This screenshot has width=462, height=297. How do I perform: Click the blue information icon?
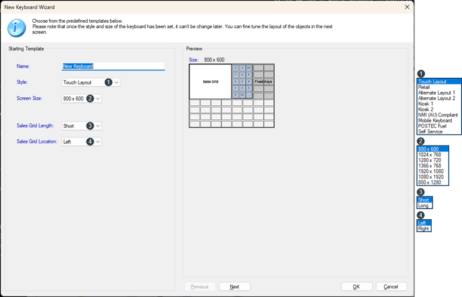17,27
